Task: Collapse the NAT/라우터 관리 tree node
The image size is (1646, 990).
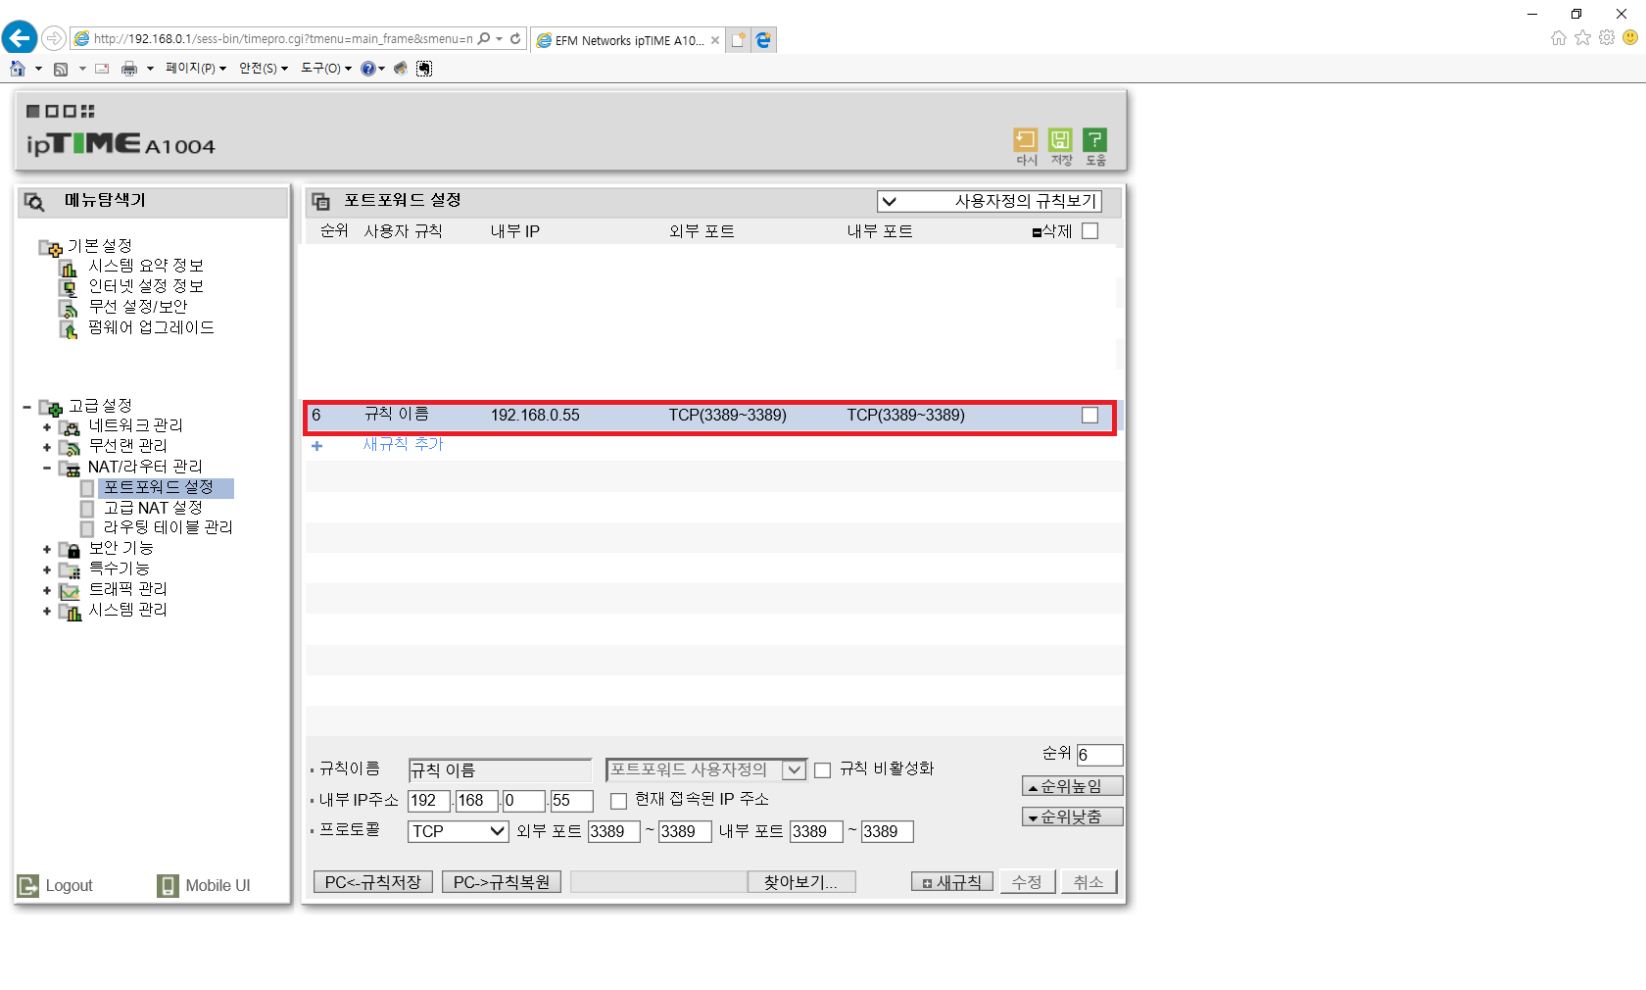Action: coord(47,468)
